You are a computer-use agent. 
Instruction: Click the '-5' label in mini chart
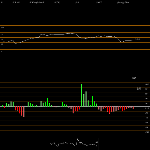pyautogui.click(x=96, y=146)
